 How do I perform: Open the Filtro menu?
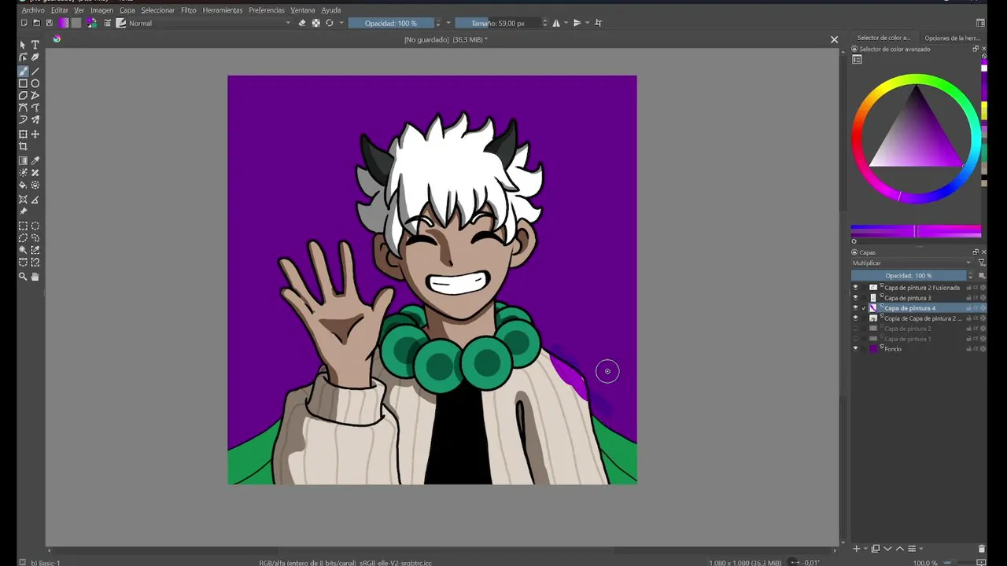pyautogui.click(x=189, y=10)
